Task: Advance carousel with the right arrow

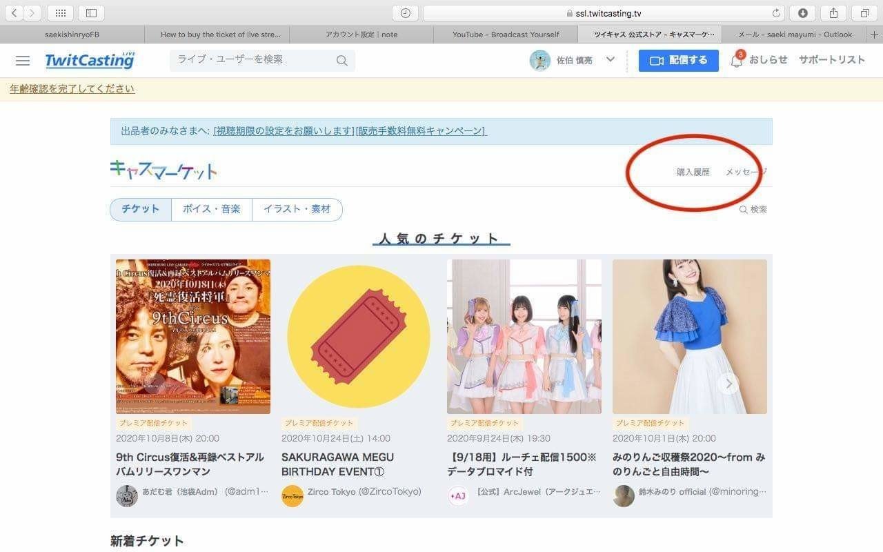Action: click(x=728, y=384)
